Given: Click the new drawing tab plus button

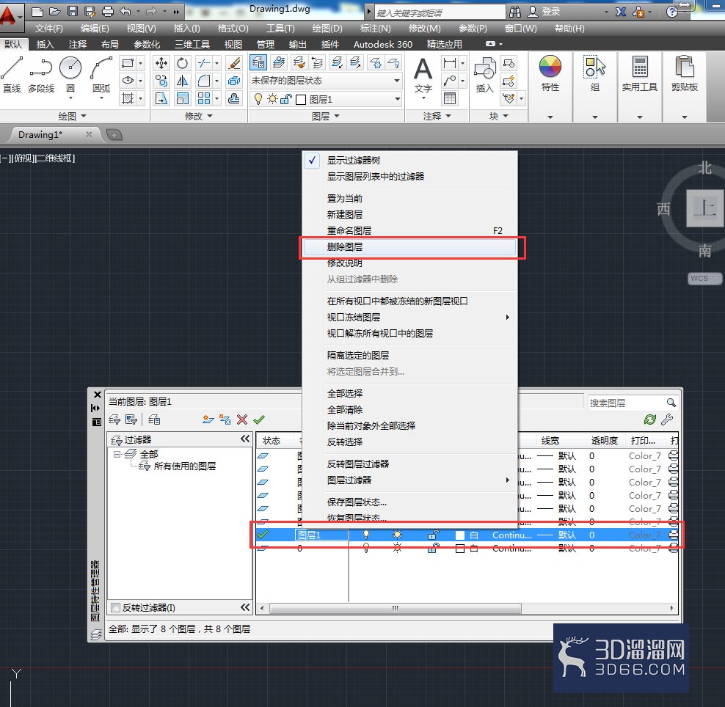Looking at the screenshot, I should pyautogui.click(x=114, y=135).
